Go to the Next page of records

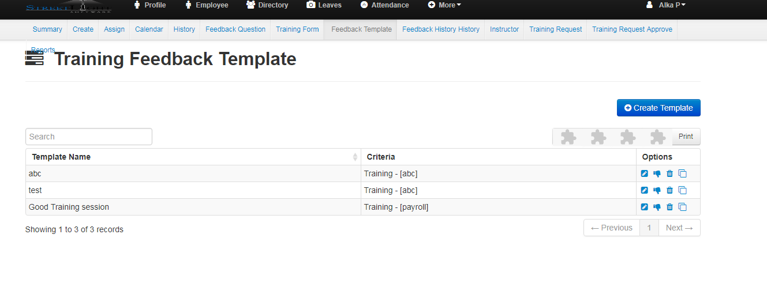click(x=679, y=228)
